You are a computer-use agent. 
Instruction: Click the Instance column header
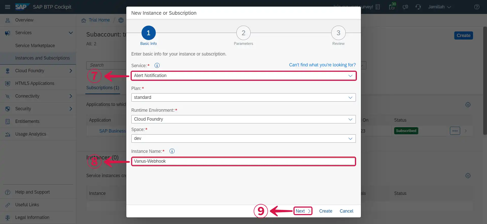[97, 193]
